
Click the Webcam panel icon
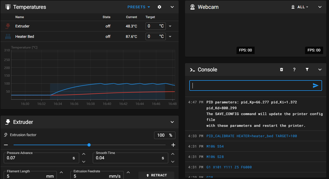[x=192, y=7]
